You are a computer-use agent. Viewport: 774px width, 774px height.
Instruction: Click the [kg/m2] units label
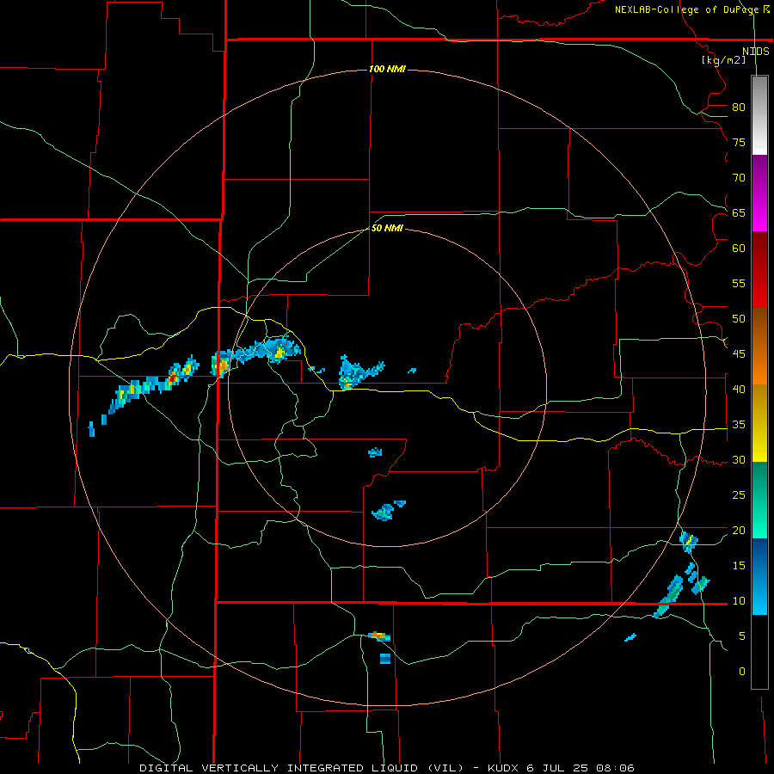pyautogui.click(x=723, y=60)
